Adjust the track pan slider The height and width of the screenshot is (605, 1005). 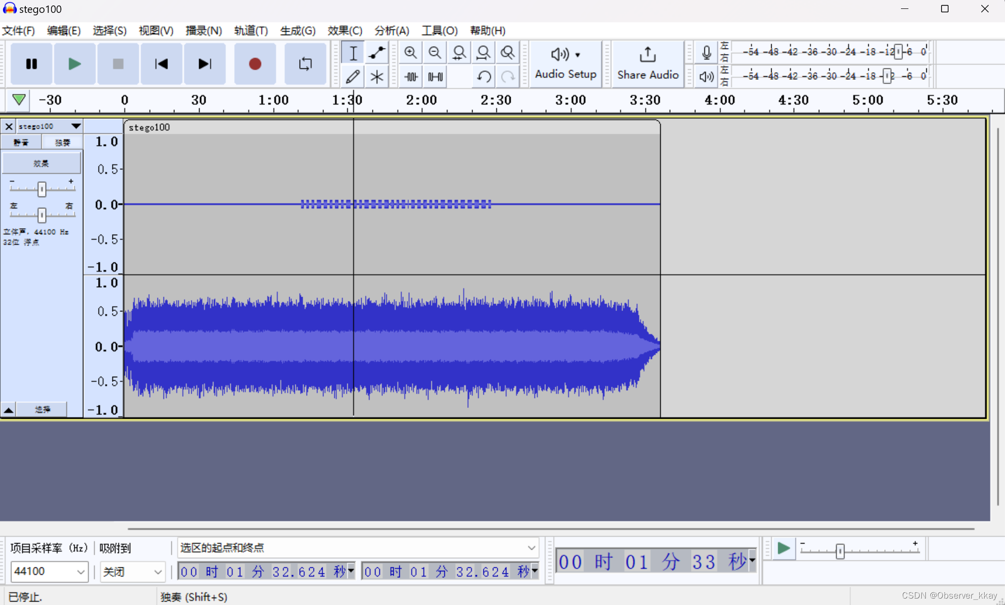[x=42, y=214]
